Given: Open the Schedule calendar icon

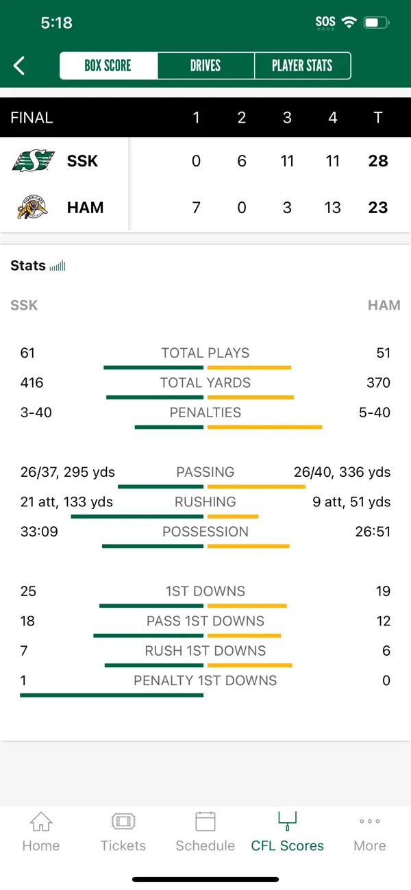Looking at the screenshot, I should pos(206,821).
